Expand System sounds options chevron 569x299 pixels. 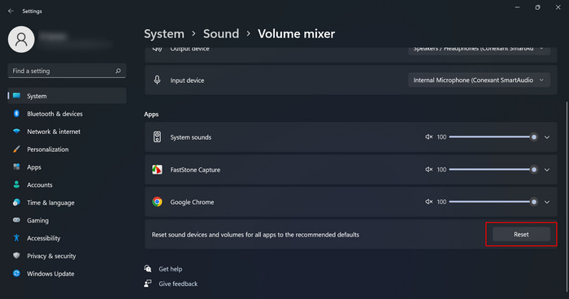click(x=547, y=137)
